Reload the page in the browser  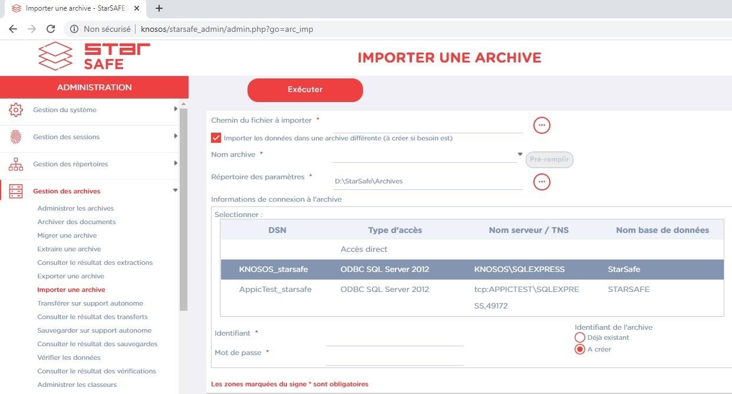click(x=51, y=29)
